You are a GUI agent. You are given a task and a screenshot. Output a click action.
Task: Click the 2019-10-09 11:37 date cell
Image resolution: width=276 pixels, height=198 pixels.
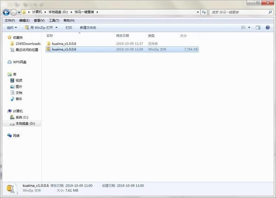[130, 43]
